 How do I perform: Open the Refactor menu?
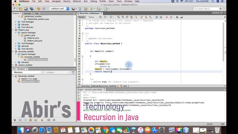(77, 1)
